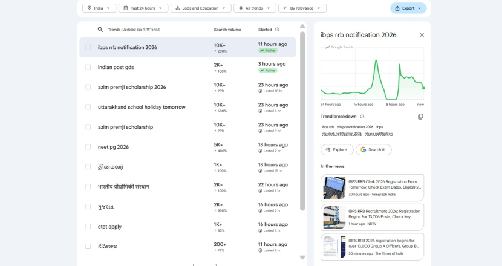Image resolution: width=502 pixels, height=266 pixels.
Task: Check the box for neet pg 2026
Action: (88, 147)
